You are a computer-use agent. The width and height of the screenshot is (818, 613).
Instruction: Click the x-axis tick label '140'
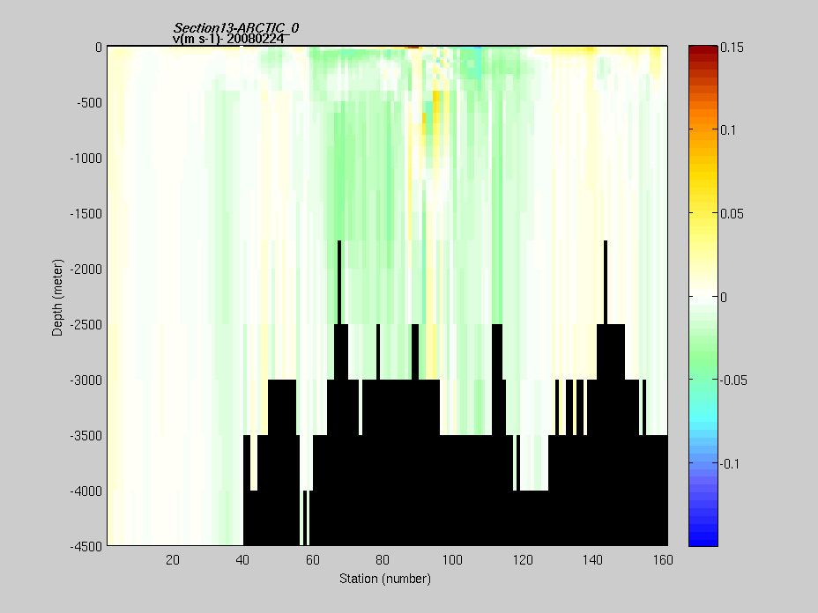tap(592, 560)
